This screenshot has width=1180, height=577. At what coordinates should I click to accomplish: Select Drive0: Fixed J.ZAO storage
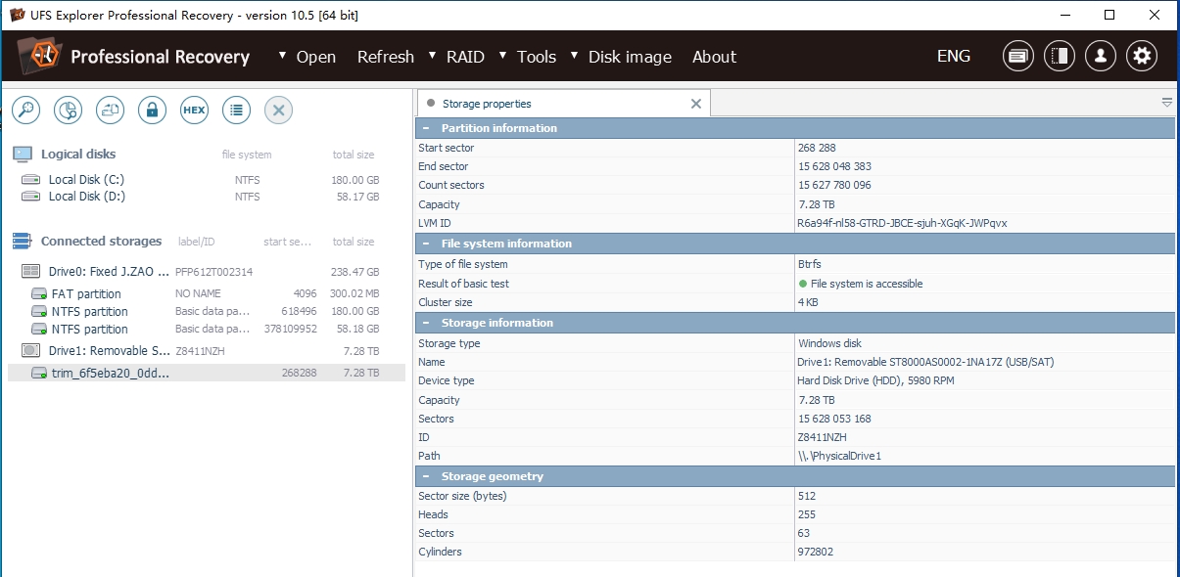tap(207, 272)
